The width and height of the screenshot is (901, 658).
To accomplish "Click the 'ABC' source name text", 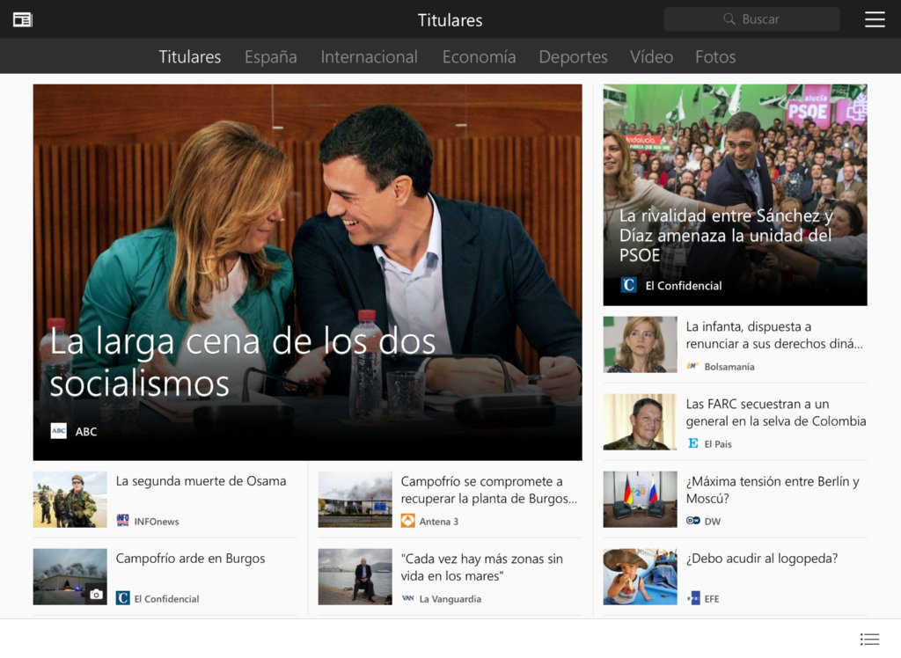I will point(86,432).
